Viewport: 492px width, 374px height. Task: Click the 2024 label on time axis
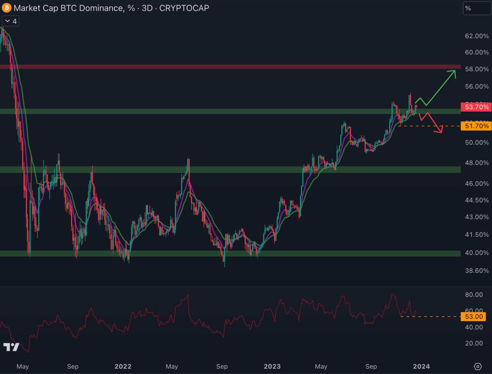(421, 366)
